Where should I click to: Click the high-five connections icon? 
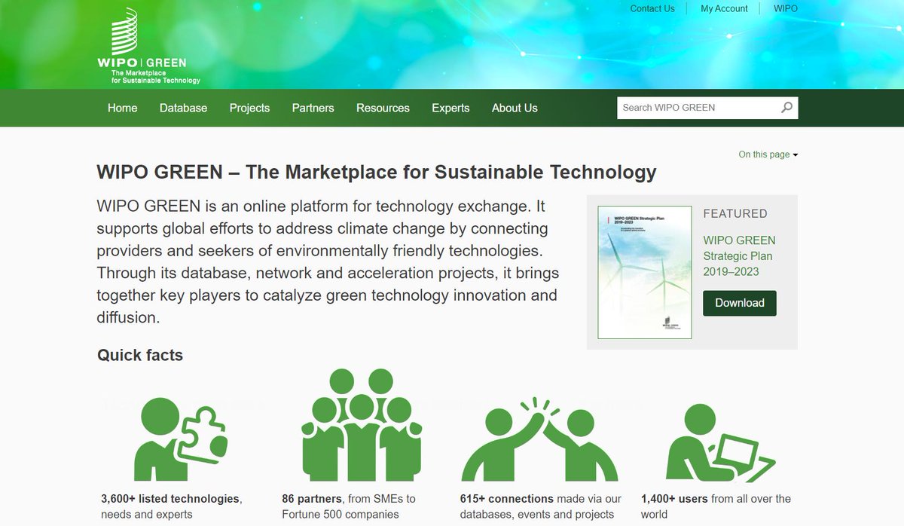(539, 439)
